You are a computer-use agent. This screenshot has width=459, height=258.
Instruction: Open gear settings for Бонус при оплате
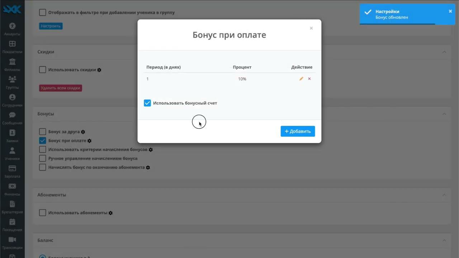(90, 141)
